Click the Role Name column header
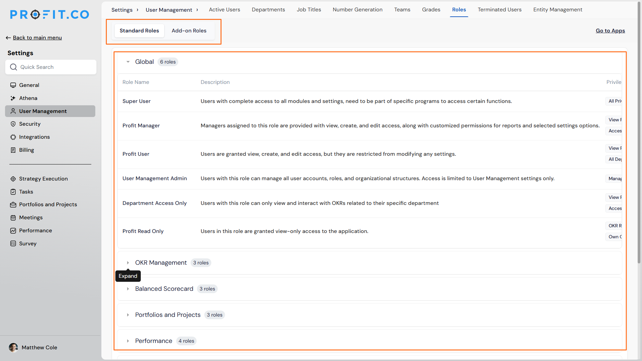642x361 pixels. pyautogui.click(x=136, y=82)
